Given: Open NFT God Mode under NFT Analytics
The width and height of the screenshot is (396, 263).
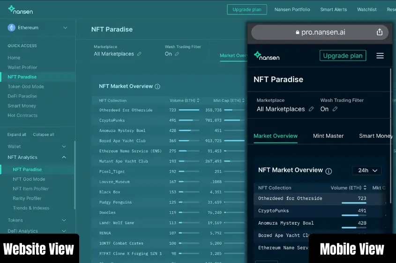Looking at the screenshot, I should [x=29, y=179].
